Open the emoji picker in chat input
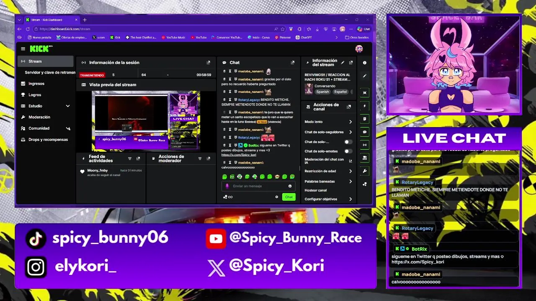The image size is (536, 301). point(290,186)
